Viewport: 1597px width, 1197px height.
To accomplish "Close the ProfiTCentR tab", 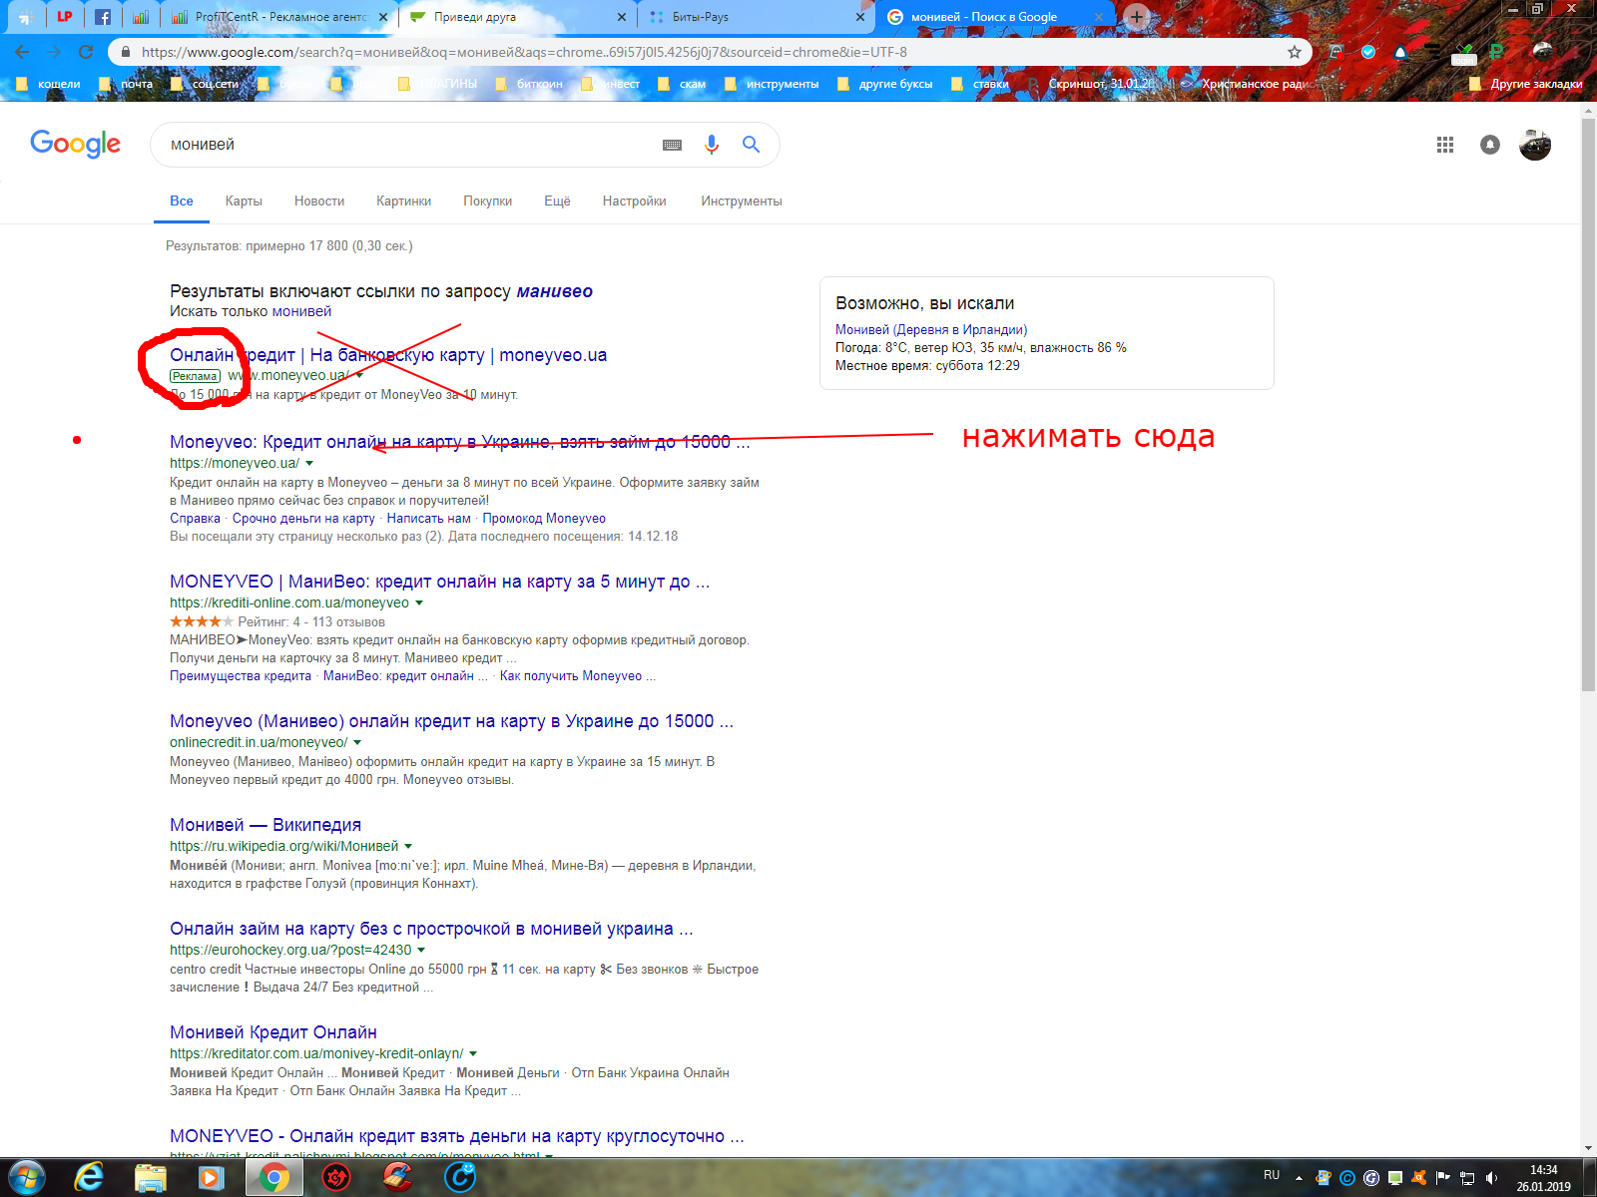I will 383,17.
